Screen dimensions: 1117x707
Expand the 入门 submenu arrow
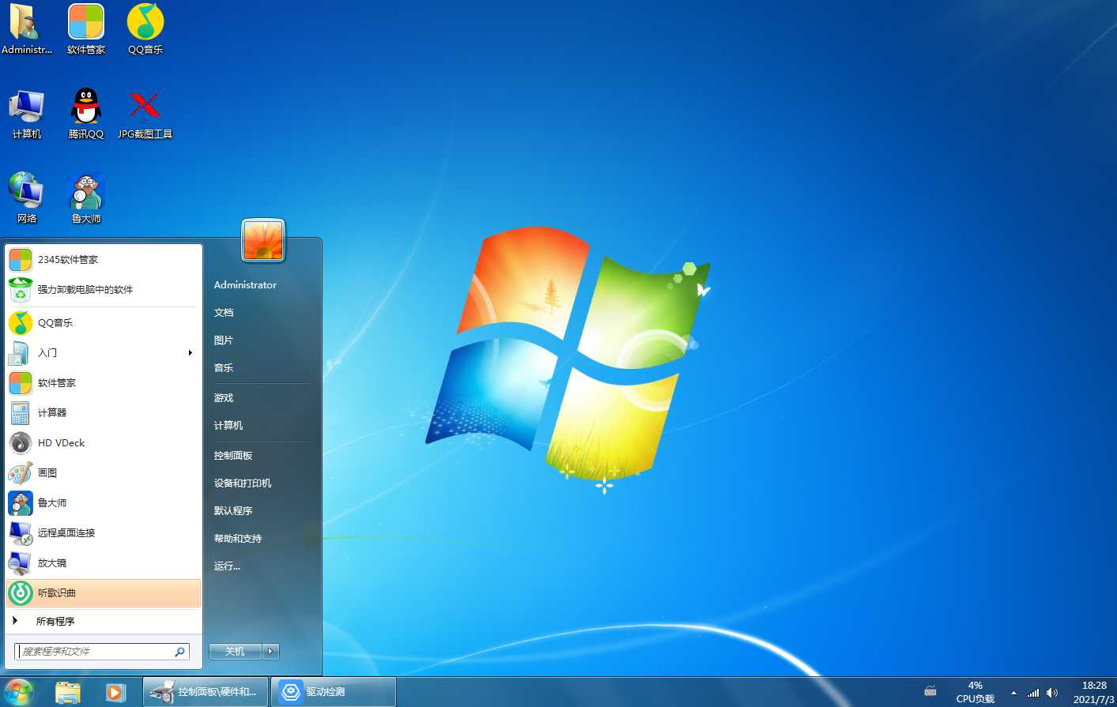191,353
